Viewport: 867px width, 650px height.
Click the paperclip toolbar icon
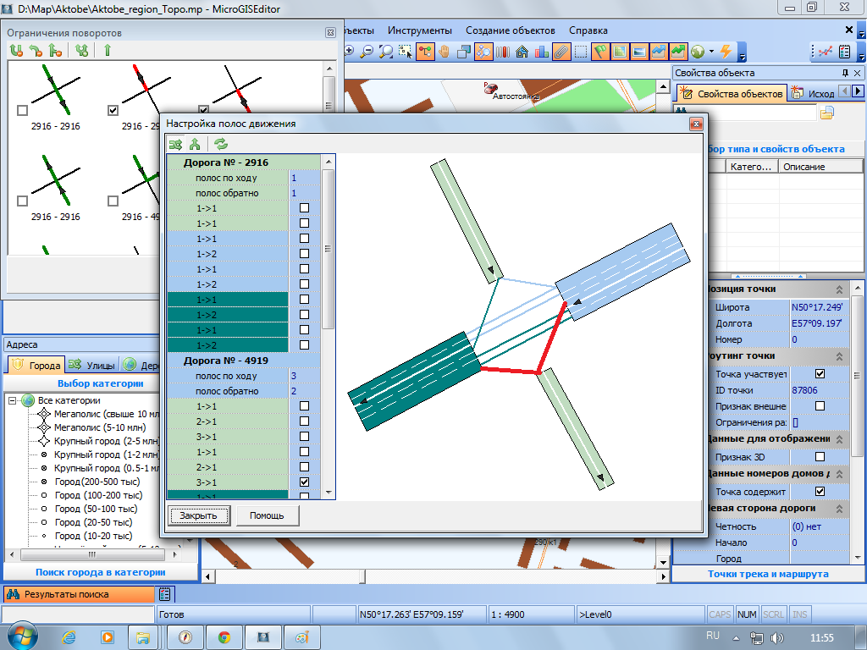[561, 52]
